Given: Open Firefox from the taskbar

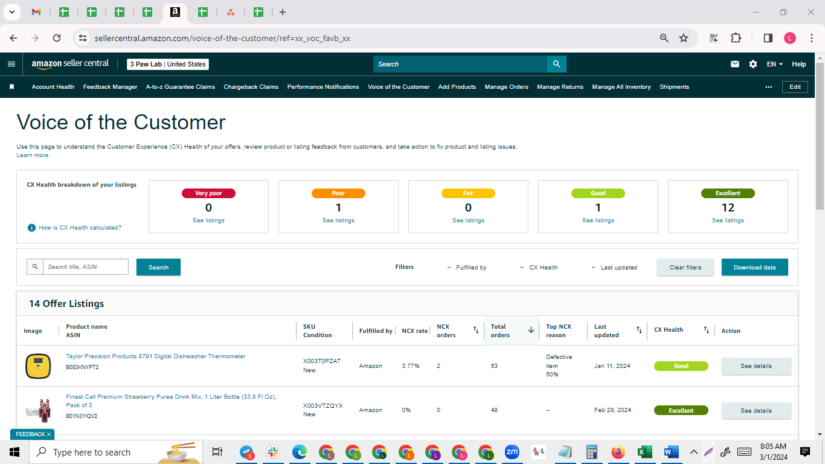Looking at the screenshot, I should (618, 452).
